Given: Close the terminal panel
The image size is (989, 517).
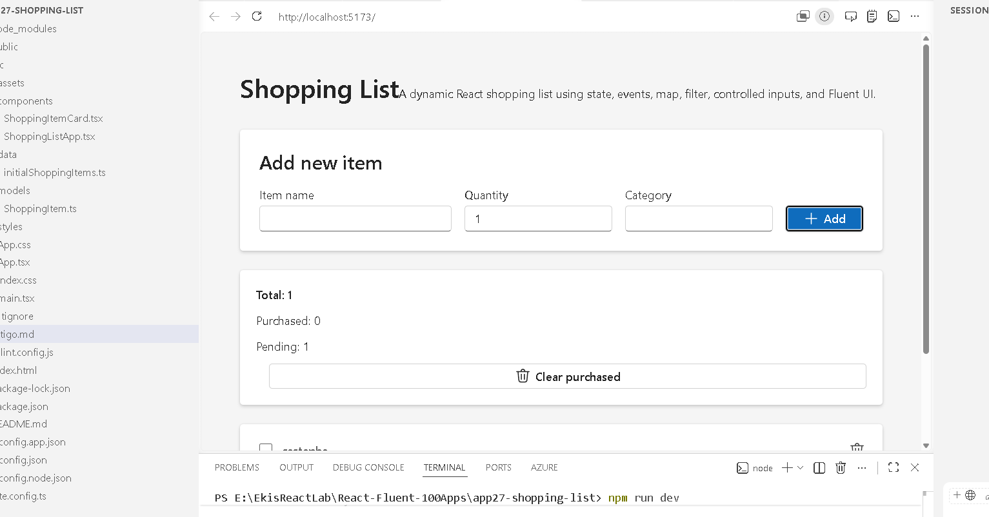Looking at the screenshot, I should (x=915, y=468).
